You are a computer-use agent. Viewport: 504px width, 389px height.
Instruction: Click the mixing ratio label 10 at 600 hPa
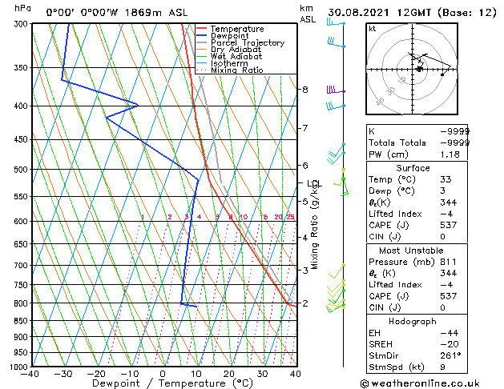point(244,217)
